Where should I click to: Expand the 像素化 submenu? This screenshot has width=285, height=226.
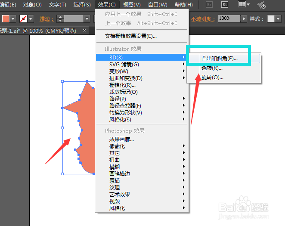142,146
